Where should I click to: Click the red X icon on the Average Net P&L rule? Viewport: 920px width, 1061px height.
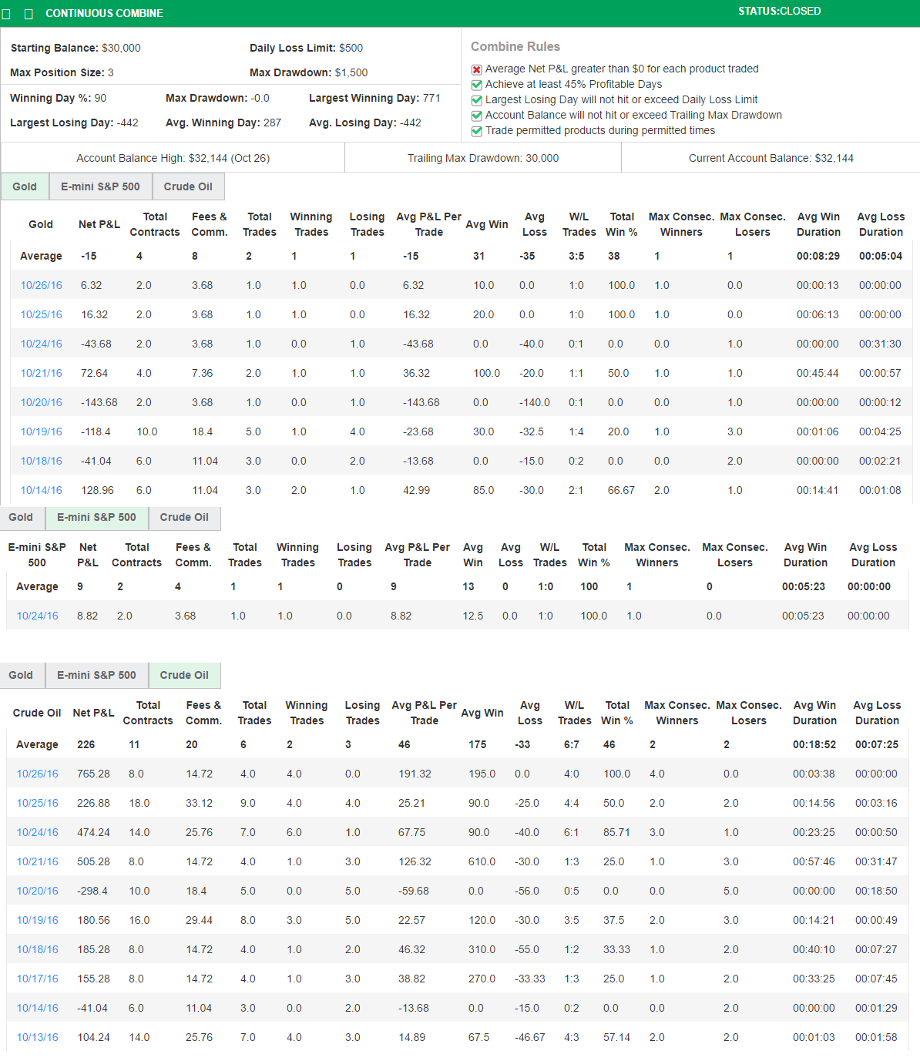pyautogui.click(x=476, y=69)
